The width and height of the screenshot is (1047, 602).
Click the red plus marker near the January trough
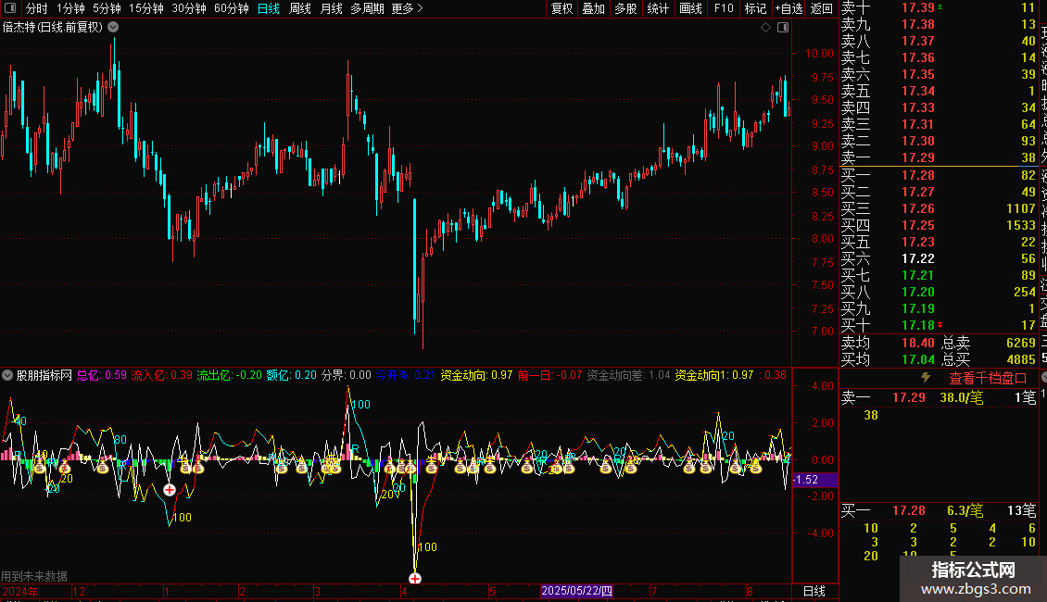170,490
